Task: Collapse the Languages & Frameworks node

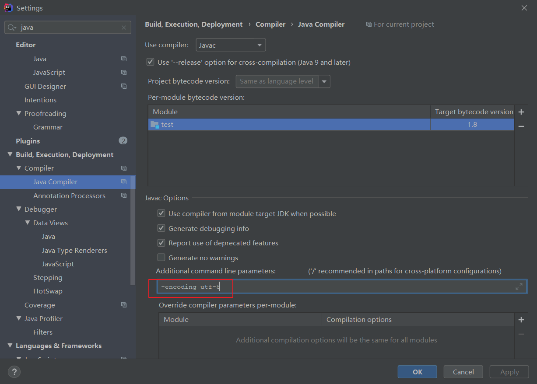Action: pos(10,346)
